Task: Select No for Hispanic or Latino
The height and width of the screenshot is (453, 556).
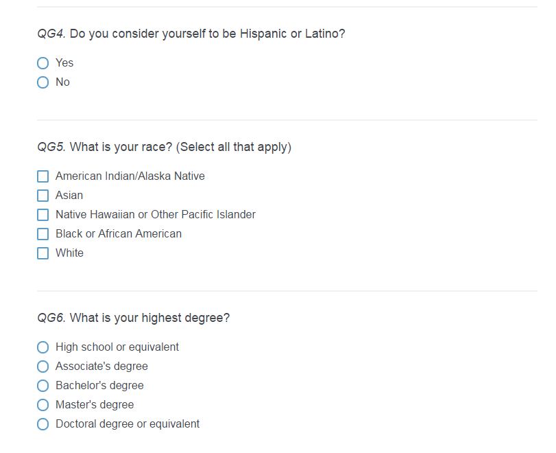Action: coord(43,82)
